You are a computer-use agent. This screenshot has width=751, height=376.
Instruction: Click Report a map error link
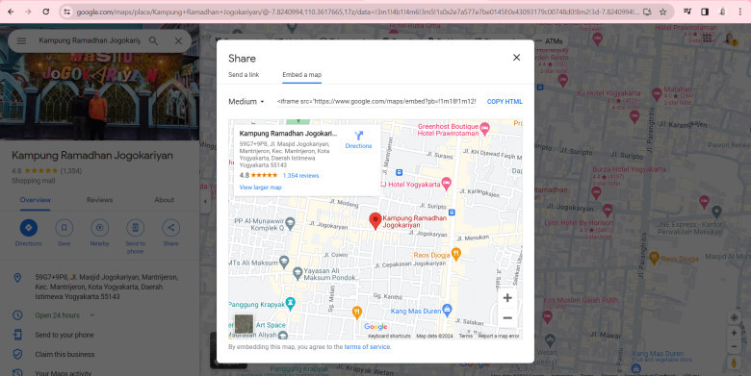pyautogui.click(x=499, y=336)
